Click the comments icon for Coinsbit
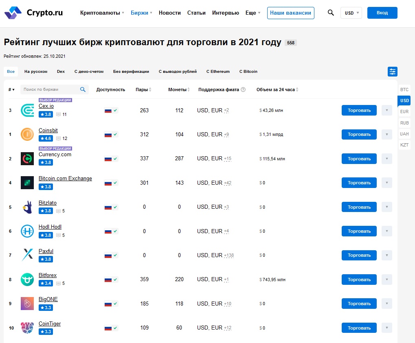 59,139
